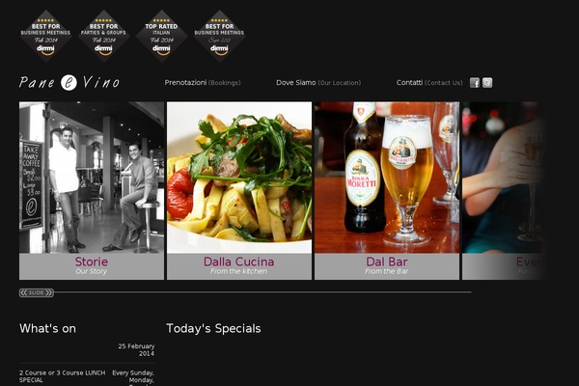Open the Facebook icon link

point(475,83)
